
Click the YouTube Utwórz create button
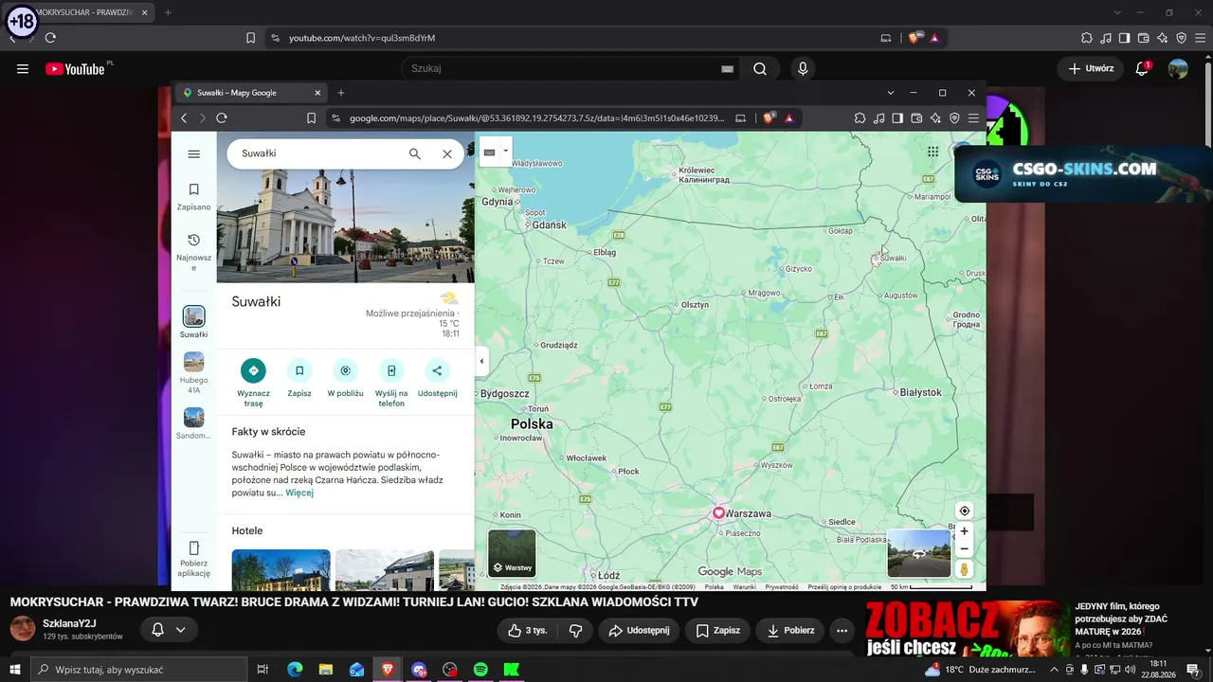pos(1090,68)
